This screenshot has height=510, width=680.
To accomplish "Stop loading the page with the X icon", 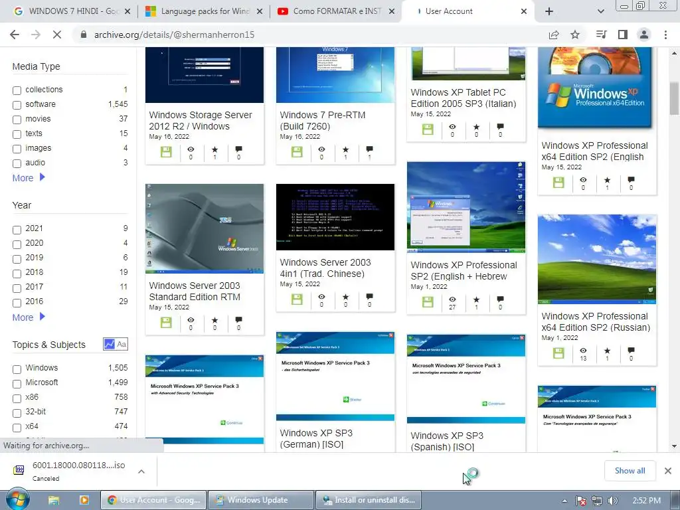I will click(x=57, y=35).
